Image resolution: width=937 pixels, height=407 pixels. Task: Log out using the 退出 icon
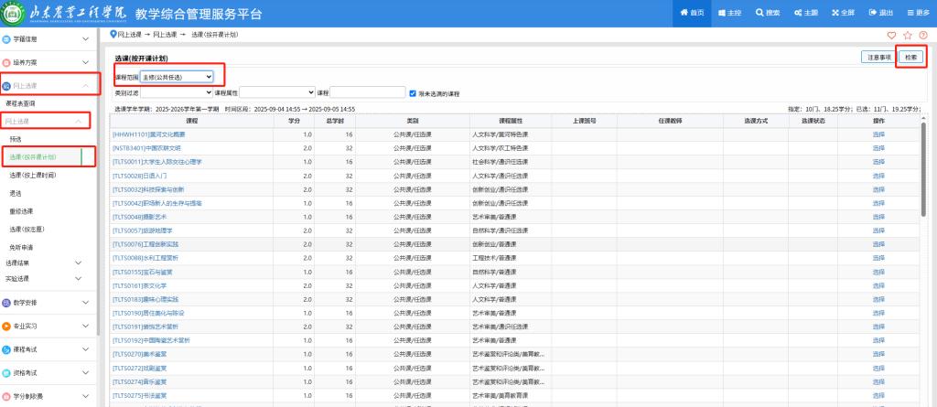pos(872,13)
